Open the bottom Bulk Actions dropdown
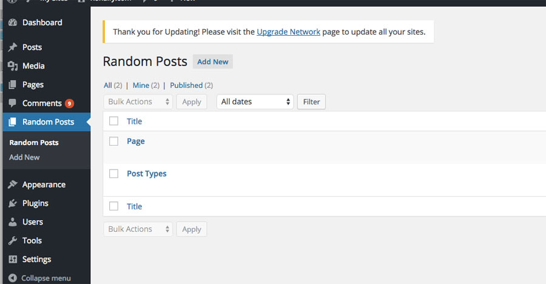This screenshot has height=284, width=546. click(138, 229)
